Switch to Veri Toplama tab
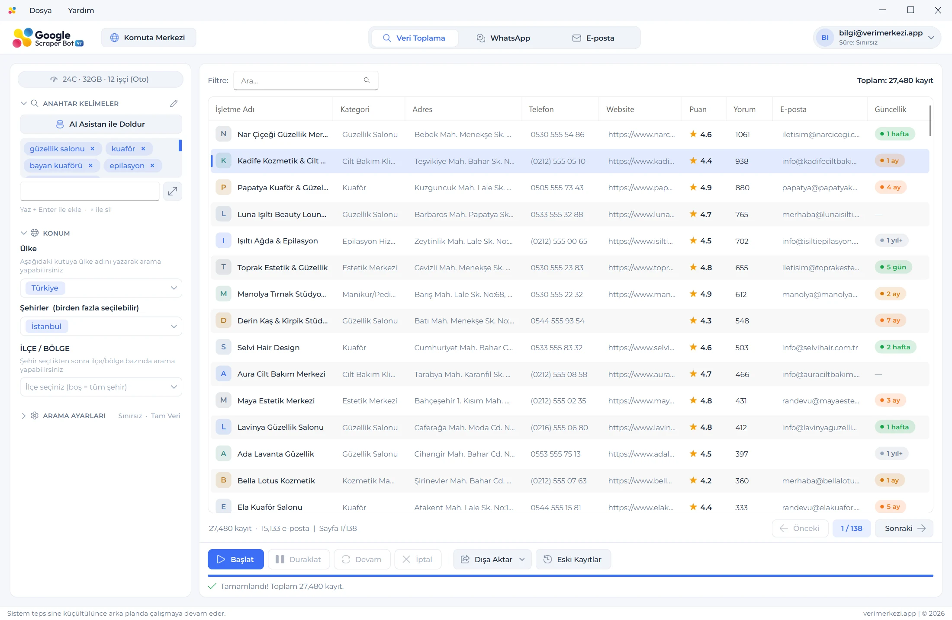 pos(415,38)
